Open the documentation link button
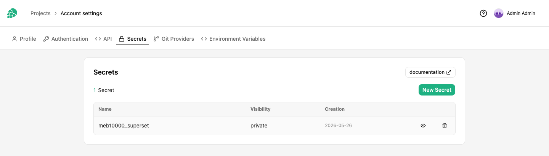Image resolution: width=549 pixels, height=156 pixels. [x=430, y=72]
